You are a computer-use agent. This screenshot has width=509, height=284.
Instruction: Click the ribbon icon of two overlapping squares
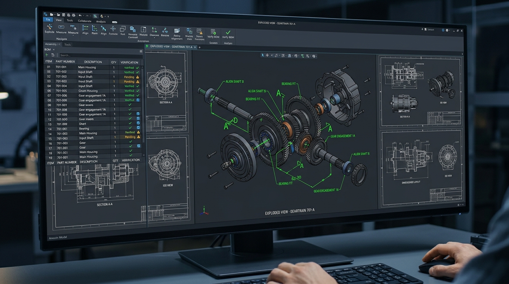[123, 29]
